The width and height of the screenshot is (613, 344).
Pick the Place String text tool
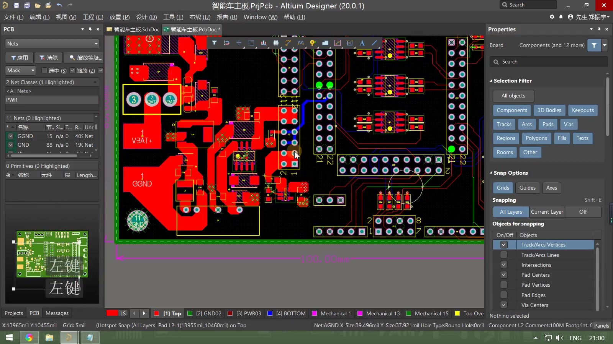[x=362, y=43]
